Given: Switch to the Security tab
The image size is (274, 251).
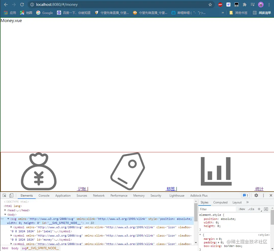Looking at the screenshot, I should pyautogui.click(x=156, y=196).
